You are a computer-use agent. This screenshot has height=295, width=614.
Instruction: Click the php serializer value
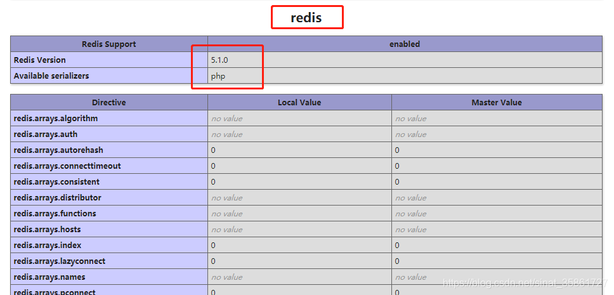(218, 76)
